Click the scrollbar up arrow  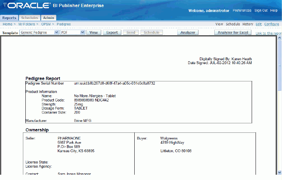(x=280, y=38)
